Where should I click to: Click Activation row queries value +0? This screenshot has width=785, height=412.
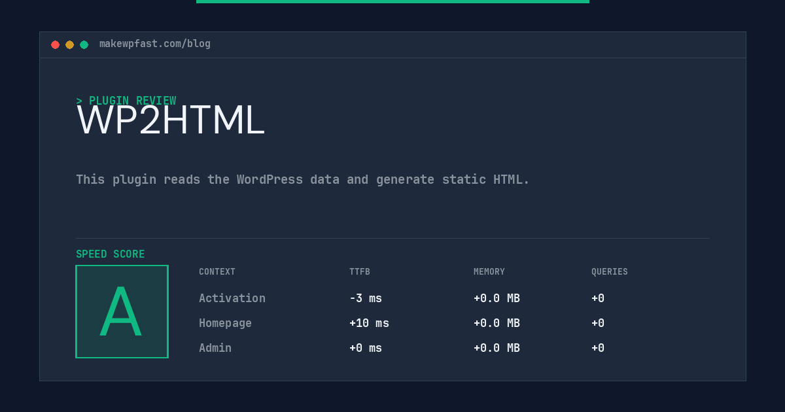point(598,298)
